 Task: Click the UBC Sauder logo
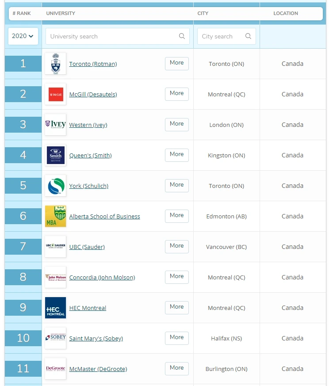pyautogui.click(x=55, y=246)
